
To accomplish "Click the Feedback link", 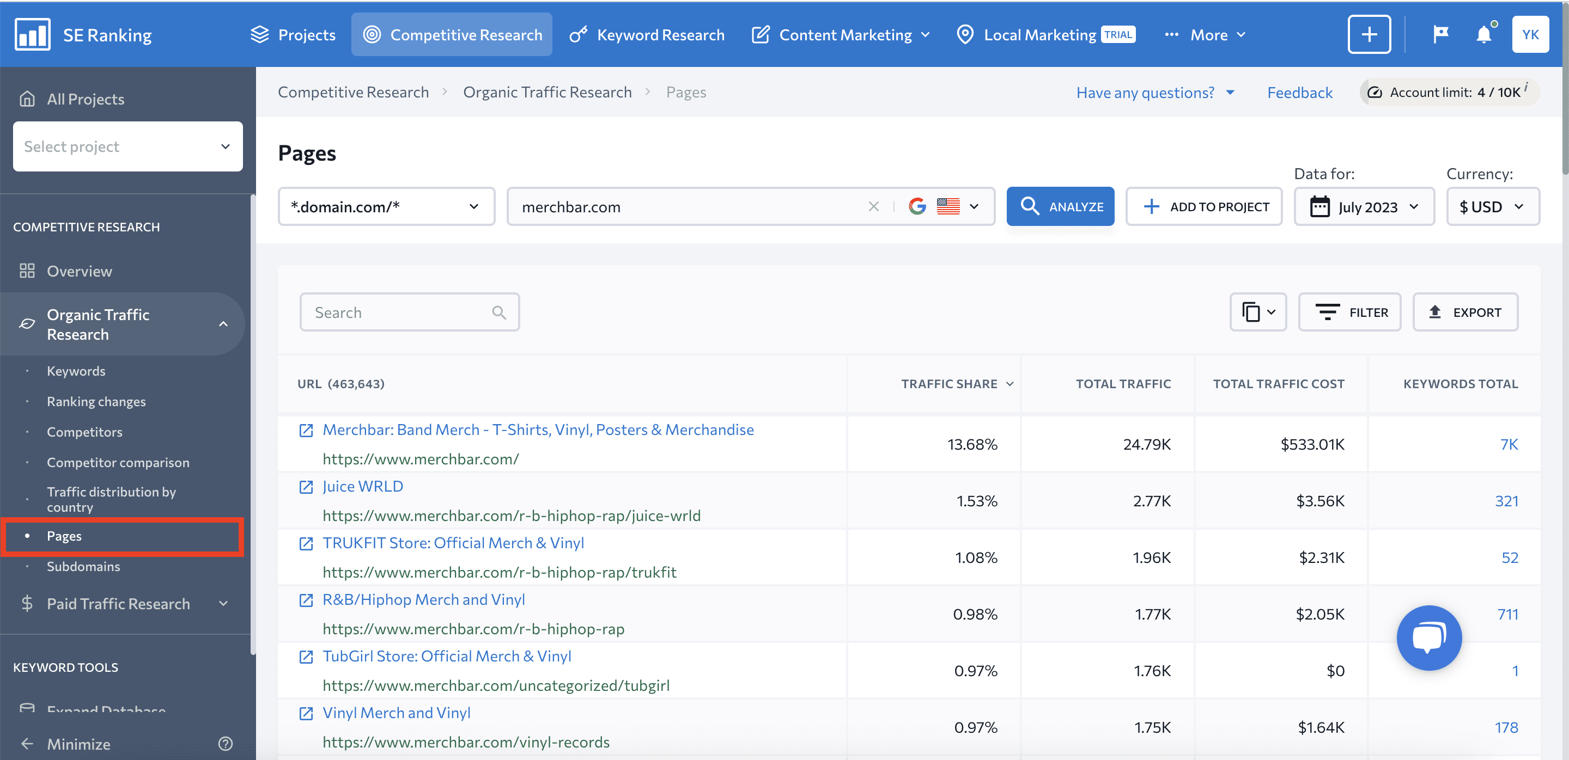I will 1299,92.
